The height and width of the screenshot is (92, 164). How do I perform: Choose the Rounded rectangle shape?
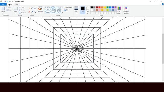(55, 8)
